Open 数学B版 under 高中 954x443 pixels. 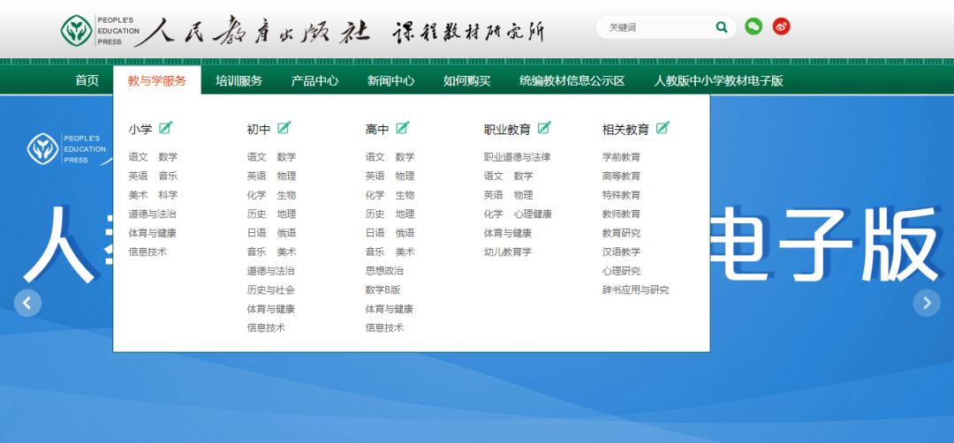pos(382,289)
